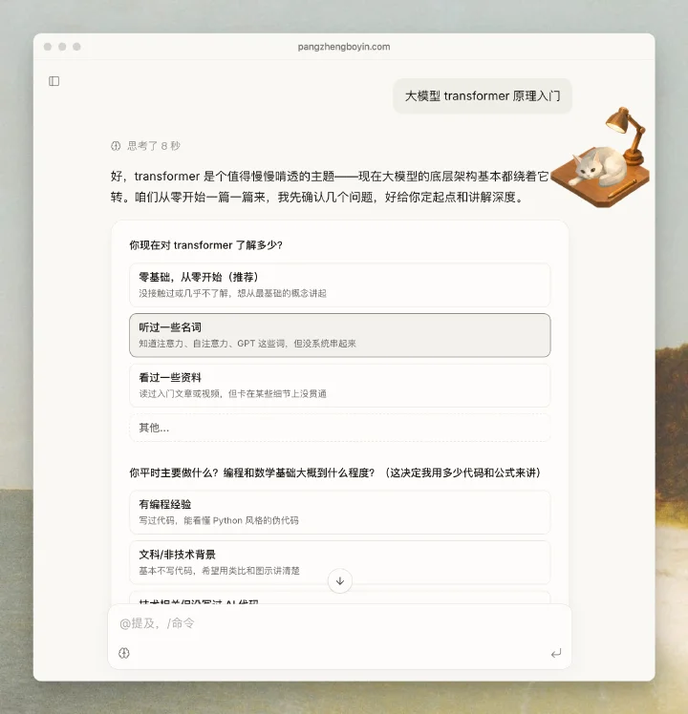Click the maximize window dot

pyautogui.click(x=76, y=47)
